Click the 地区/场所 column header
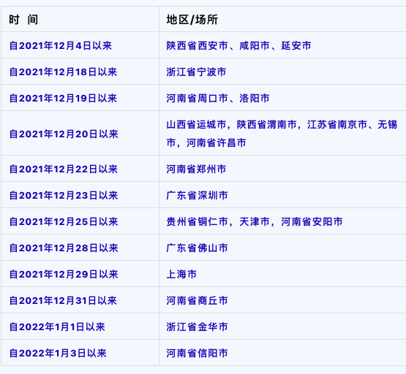Viewport: 406px width, 374px height. pos(192,20)
